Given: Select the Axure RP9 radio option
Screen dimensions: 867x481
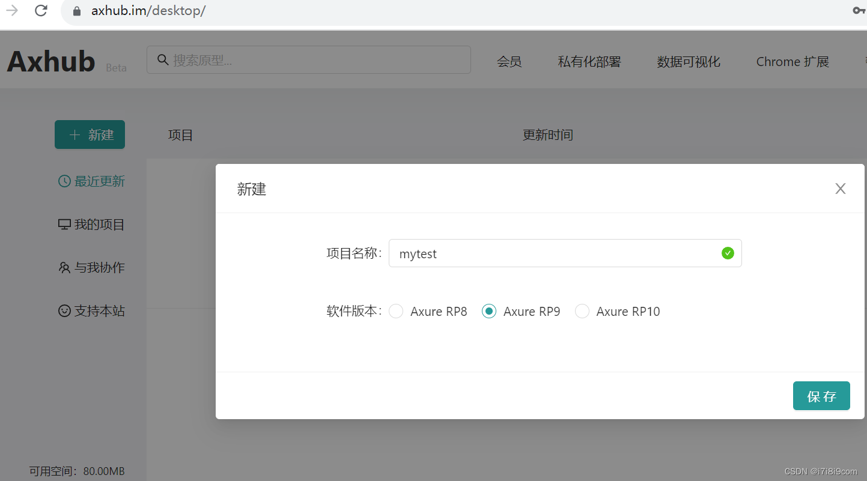Looking at the screenshot, I should pyautogui.click(x=489, y=311).
